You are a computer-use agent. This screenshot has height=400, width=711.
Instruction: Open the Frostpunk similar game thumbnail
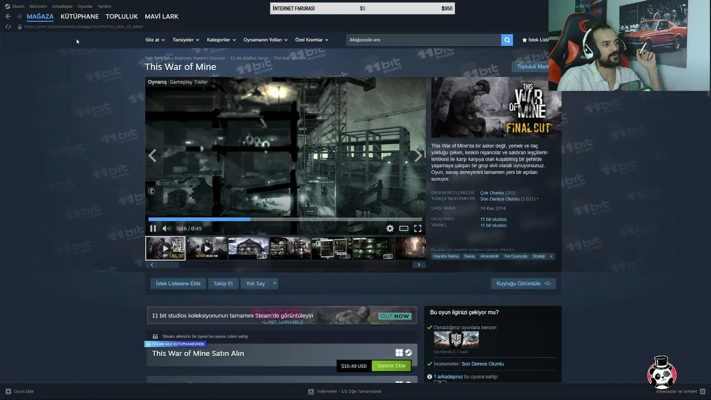click(x=456, y=339)
